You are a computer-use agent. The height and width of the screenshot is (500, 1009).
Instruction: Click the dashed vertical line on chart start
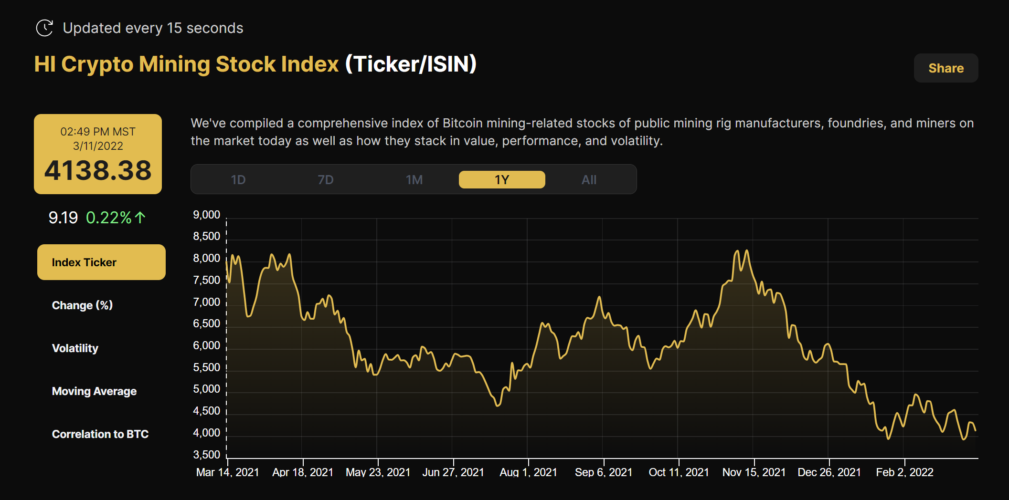[227, 334]
